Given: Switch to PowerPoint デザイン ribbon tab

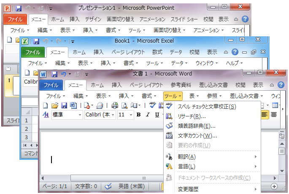Looking at the screenshot, I should point(93,19).
